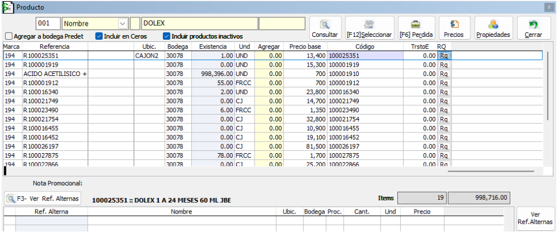Click the 001 code input field
558x232 pixels.
point(48,24)
